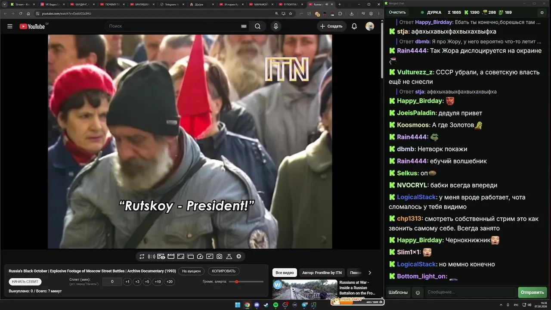
Task: Click the На аукцион button
Action: [191, 271]
